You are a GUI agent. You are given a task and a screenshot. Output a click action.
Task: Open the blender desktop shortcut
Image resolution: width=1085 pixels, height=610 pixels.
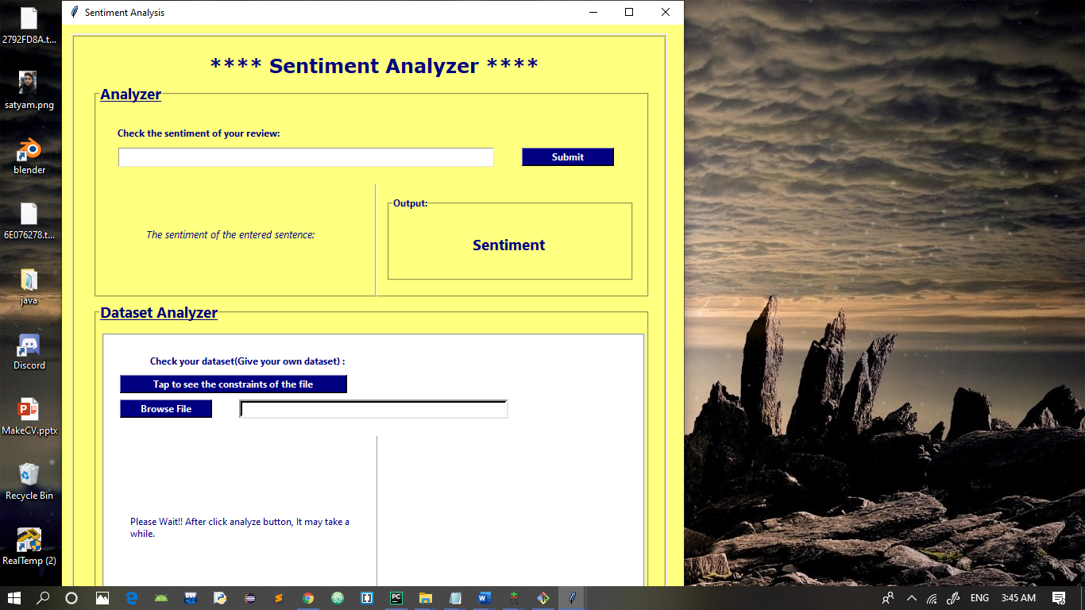click(x=29, y=156)
